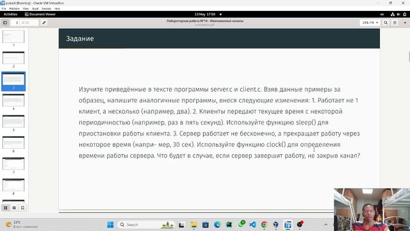The height and width of the screenshot is (231, 410).
Task: Select page 8 thumbnail
Action: click(13, 185)
